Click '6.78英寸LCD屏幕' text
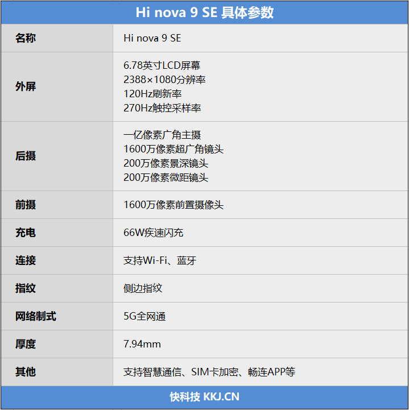 [x=162, y=65]
